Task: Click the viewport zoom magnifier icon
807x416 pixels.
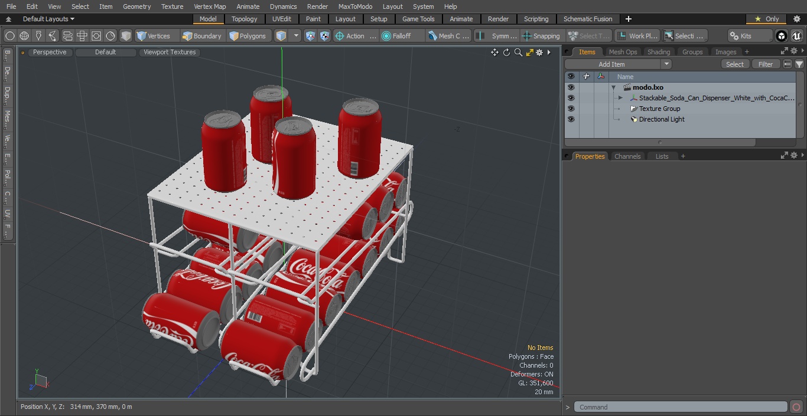Action: click(518, 53)
